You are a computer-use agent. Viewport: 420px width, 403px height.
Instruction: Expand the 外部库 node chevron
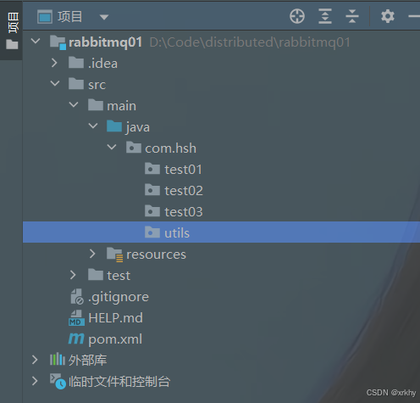click(35, 360)
